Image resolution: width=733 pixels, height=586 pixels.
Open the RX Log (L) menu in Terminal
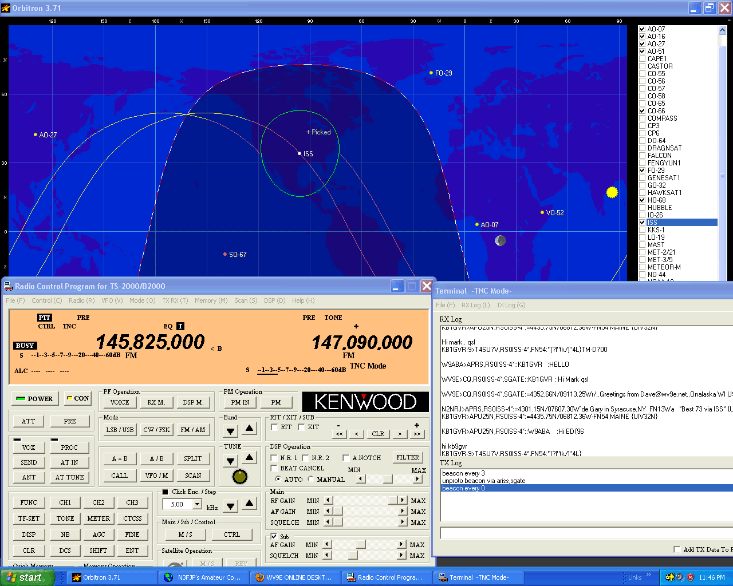(x=475, y=305)
